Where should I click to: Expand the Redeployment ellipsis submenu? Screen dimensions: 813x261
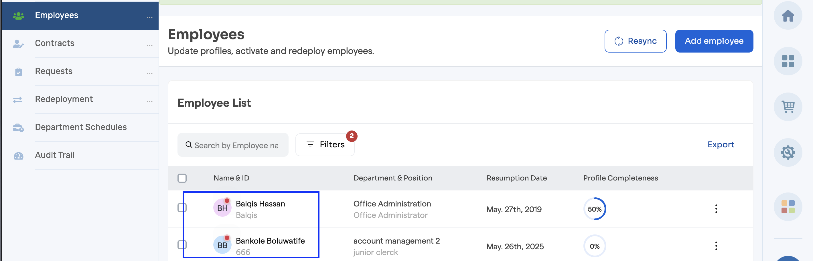[x=150, y=101]
